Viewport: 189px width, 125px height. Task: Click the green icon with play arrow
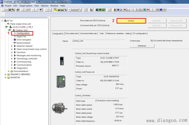tap(104, 10)
